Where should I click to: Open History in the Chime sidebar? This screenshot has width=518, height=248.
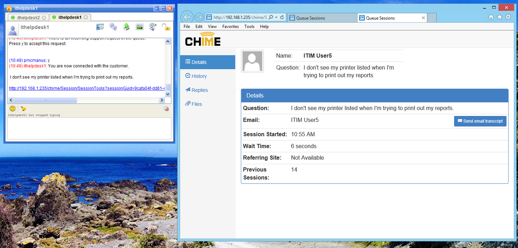tap(208, 76)
